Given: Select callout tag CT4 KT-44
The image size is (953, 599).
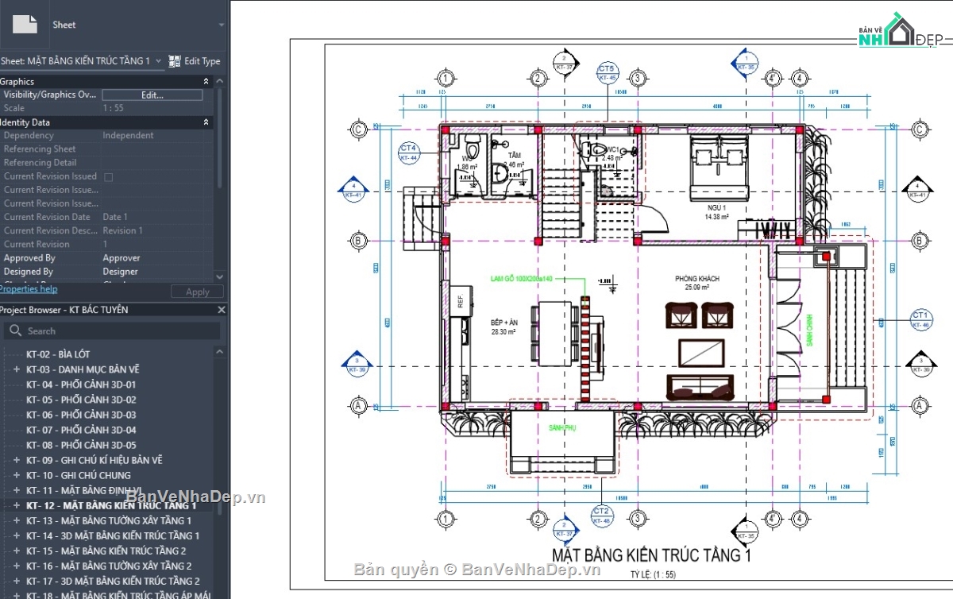Looking at the screenshot, I should 408,153.
